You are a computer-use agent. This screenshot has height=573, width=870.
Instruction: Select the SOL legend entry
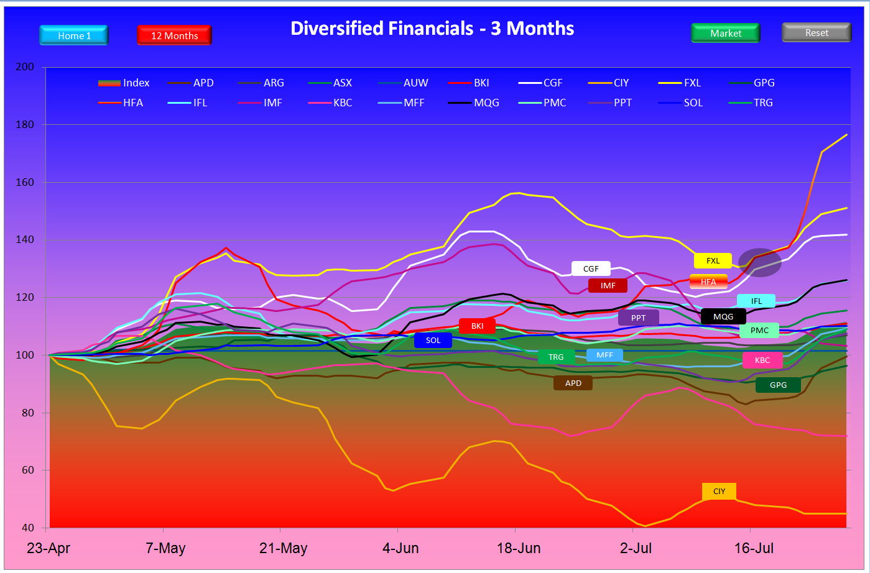tap(681, 103)
